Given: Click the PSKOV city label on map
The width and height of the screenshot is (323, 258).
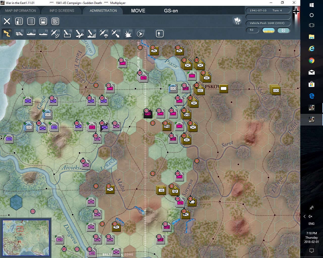Looking at the screenshot, I should click(212, 87).
